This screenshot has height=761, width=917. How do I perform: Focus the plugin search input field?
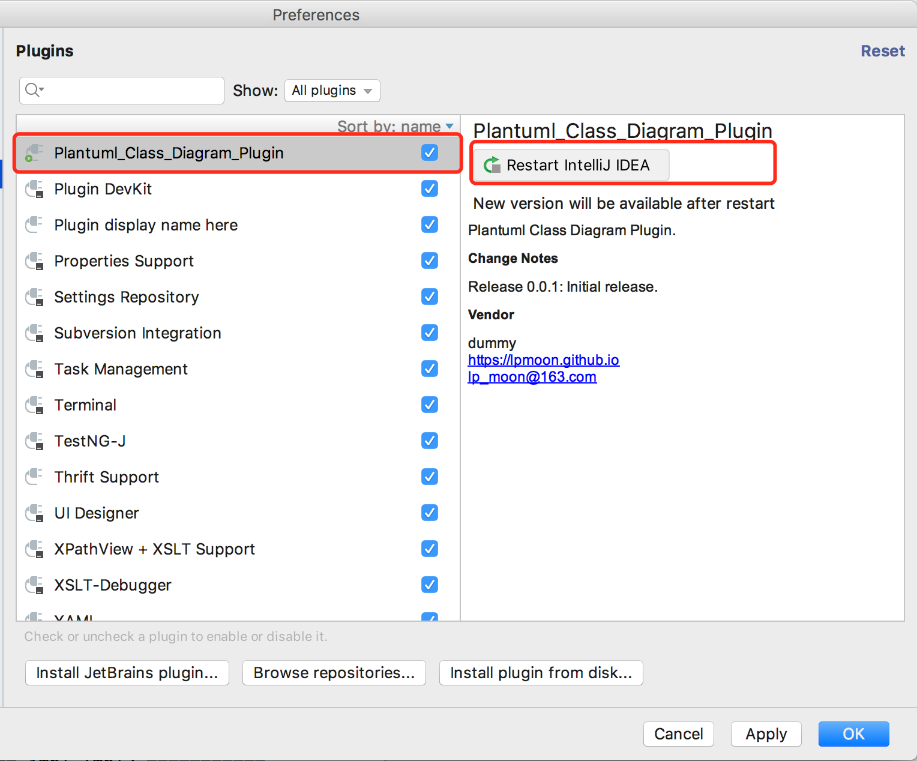click(x=122, y=91)
